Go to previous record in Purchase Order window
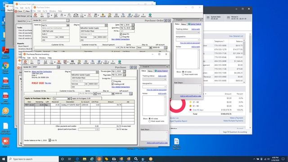The height and width of the screenshot is (162, 288). coord(166,20)
